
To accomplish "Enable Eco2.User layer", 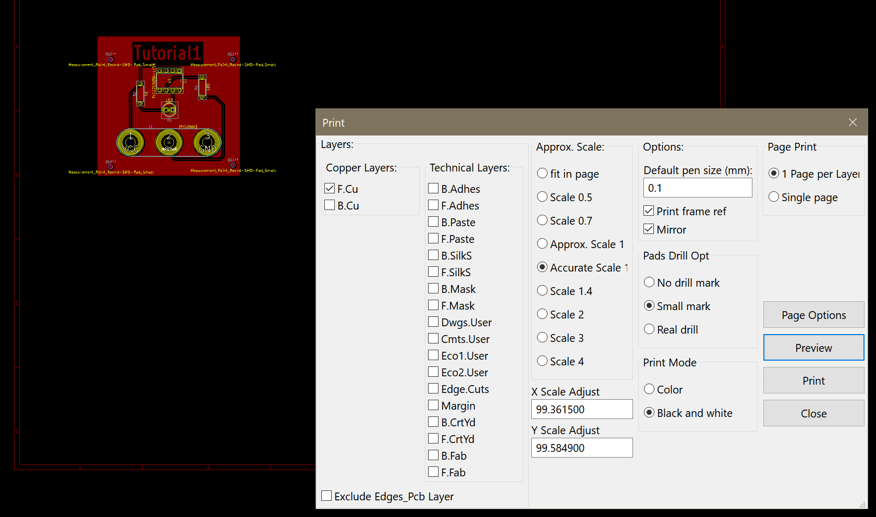I will tap(433, 372).
